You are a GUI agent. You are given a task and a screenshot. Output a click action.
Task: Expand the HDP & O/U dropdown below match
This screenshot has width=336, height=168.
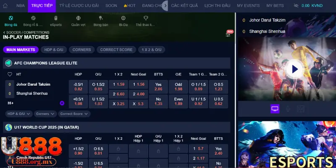[19, 114]
